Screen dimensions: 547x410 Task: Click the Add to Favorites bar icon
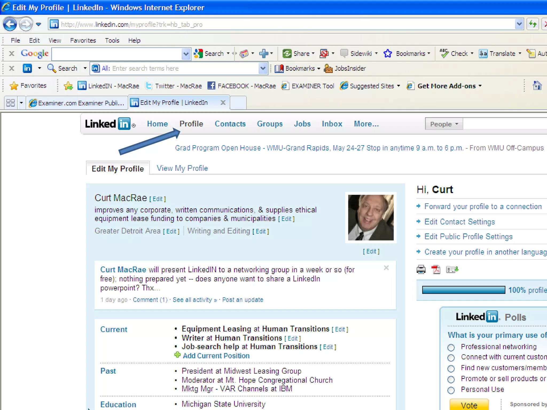(68, 86)
